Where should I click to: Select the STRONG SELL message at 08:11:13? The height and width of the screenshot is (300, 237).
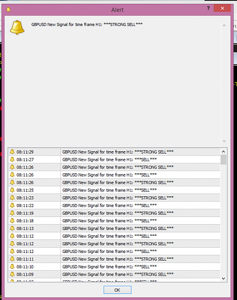coord(141,228)
